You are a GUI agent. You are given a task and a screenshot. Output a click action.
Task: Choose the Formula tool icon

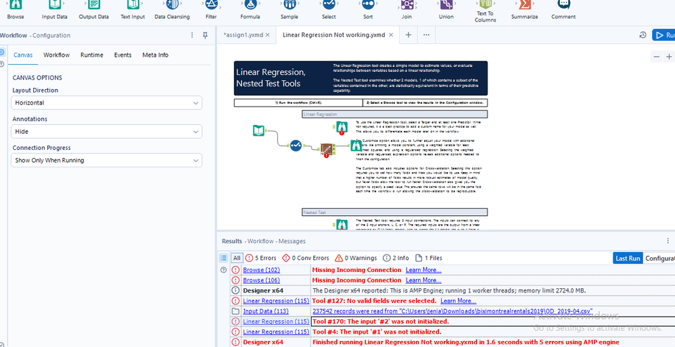click(250, 5)
